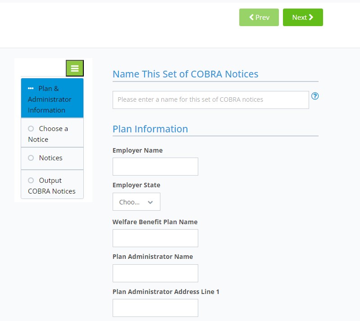Open the green hamburger menu icon

point(75,68)
